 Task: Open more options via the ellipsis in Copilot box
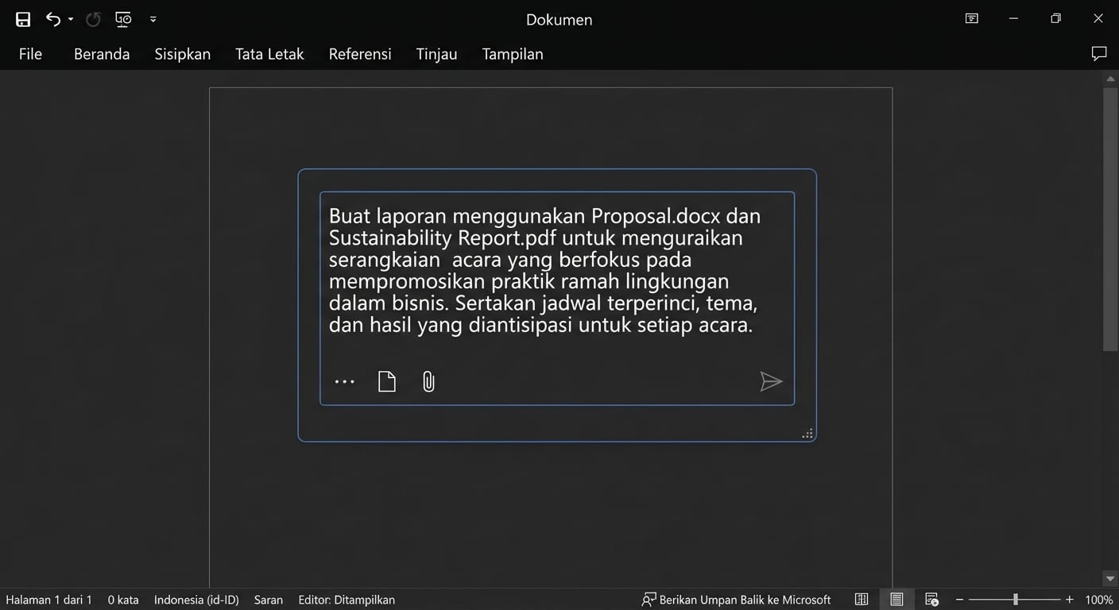point(344,381)
